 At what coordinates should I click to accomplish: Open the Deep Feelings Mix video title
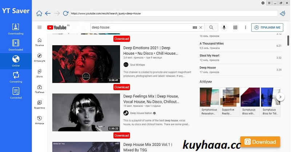[x=151, y=99]
